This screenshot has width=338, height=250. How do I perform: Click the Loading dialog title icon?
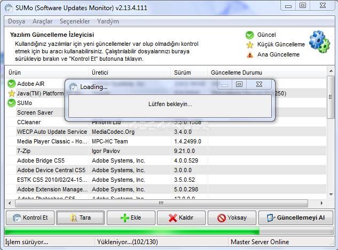coord(73,87)
